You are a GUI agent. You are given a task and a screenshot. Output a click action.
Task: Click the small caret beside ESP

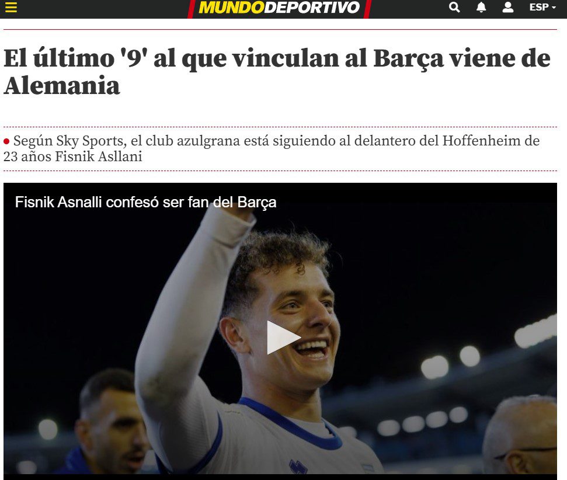coord(554,8)
